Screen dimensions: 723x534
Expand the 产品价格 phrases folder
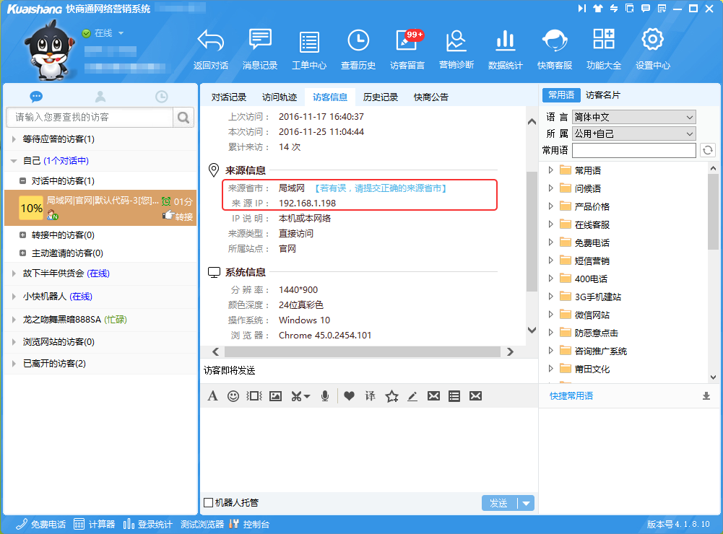click(x=551, y=206)
